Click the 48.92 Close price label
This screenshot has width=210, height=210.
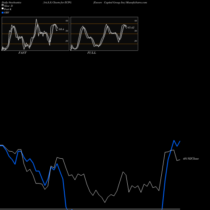[191, 159]
